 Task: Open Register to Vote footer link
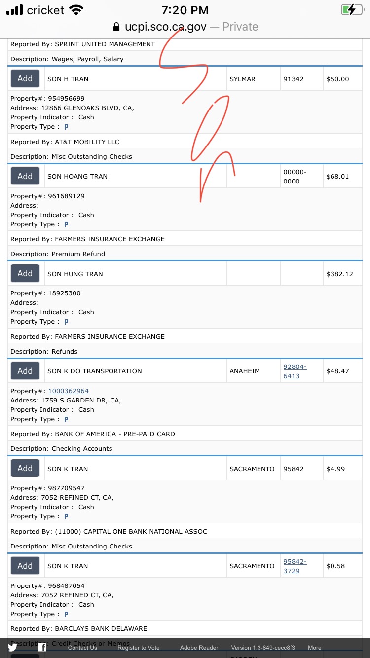coord(139,648)
